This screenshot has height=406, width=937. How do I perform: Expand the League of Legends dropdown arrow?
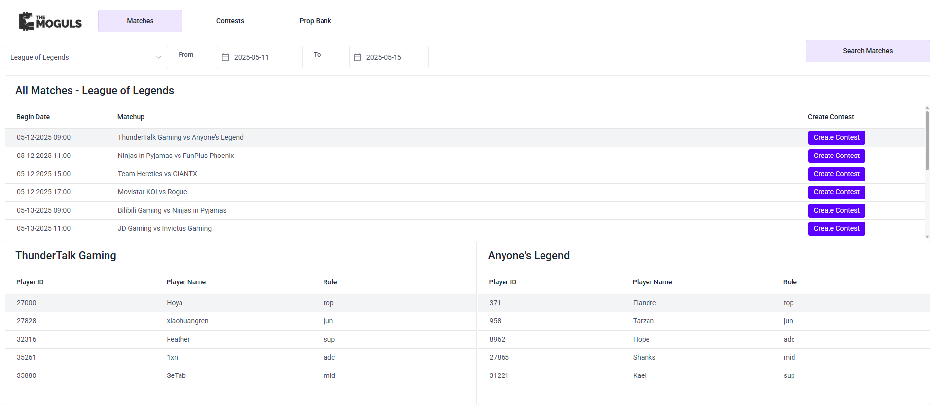[x=159, y=57]
